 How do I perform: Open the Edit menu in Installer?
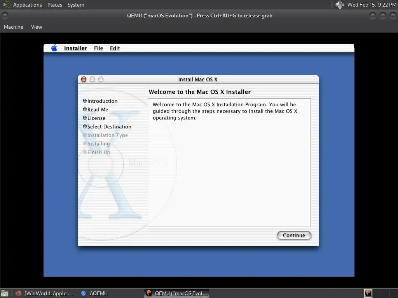115,48
